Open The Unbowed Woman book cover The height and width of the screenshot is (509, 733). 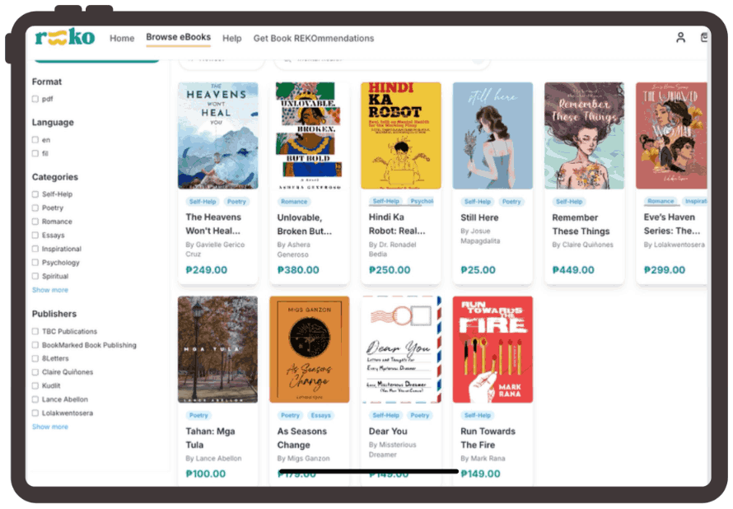671,136
